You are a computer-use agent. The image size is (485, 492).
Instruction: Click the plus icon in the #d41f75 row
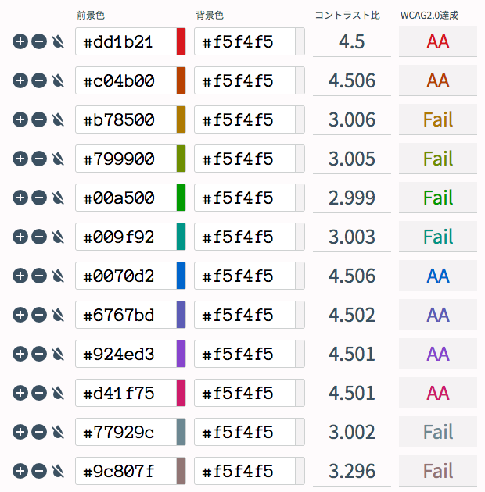[x=20, y=393]
